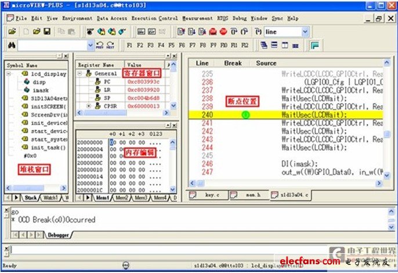
Task: Click the tile windows vertically icon
Action: click(x=285, y=45)
